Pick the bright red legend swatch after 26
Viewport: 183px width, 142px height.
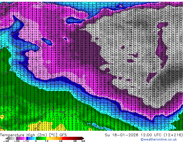pyautogui.click(x=63, y=138)
